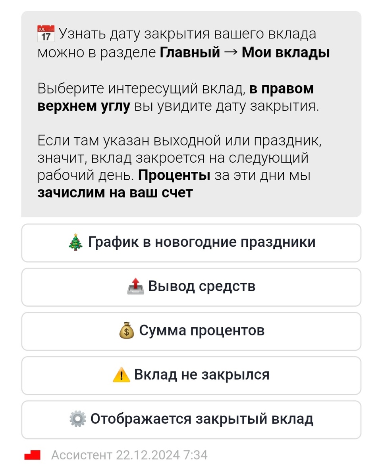Click the bold word Главный in the message
The image size is (382, 476).
191,52
